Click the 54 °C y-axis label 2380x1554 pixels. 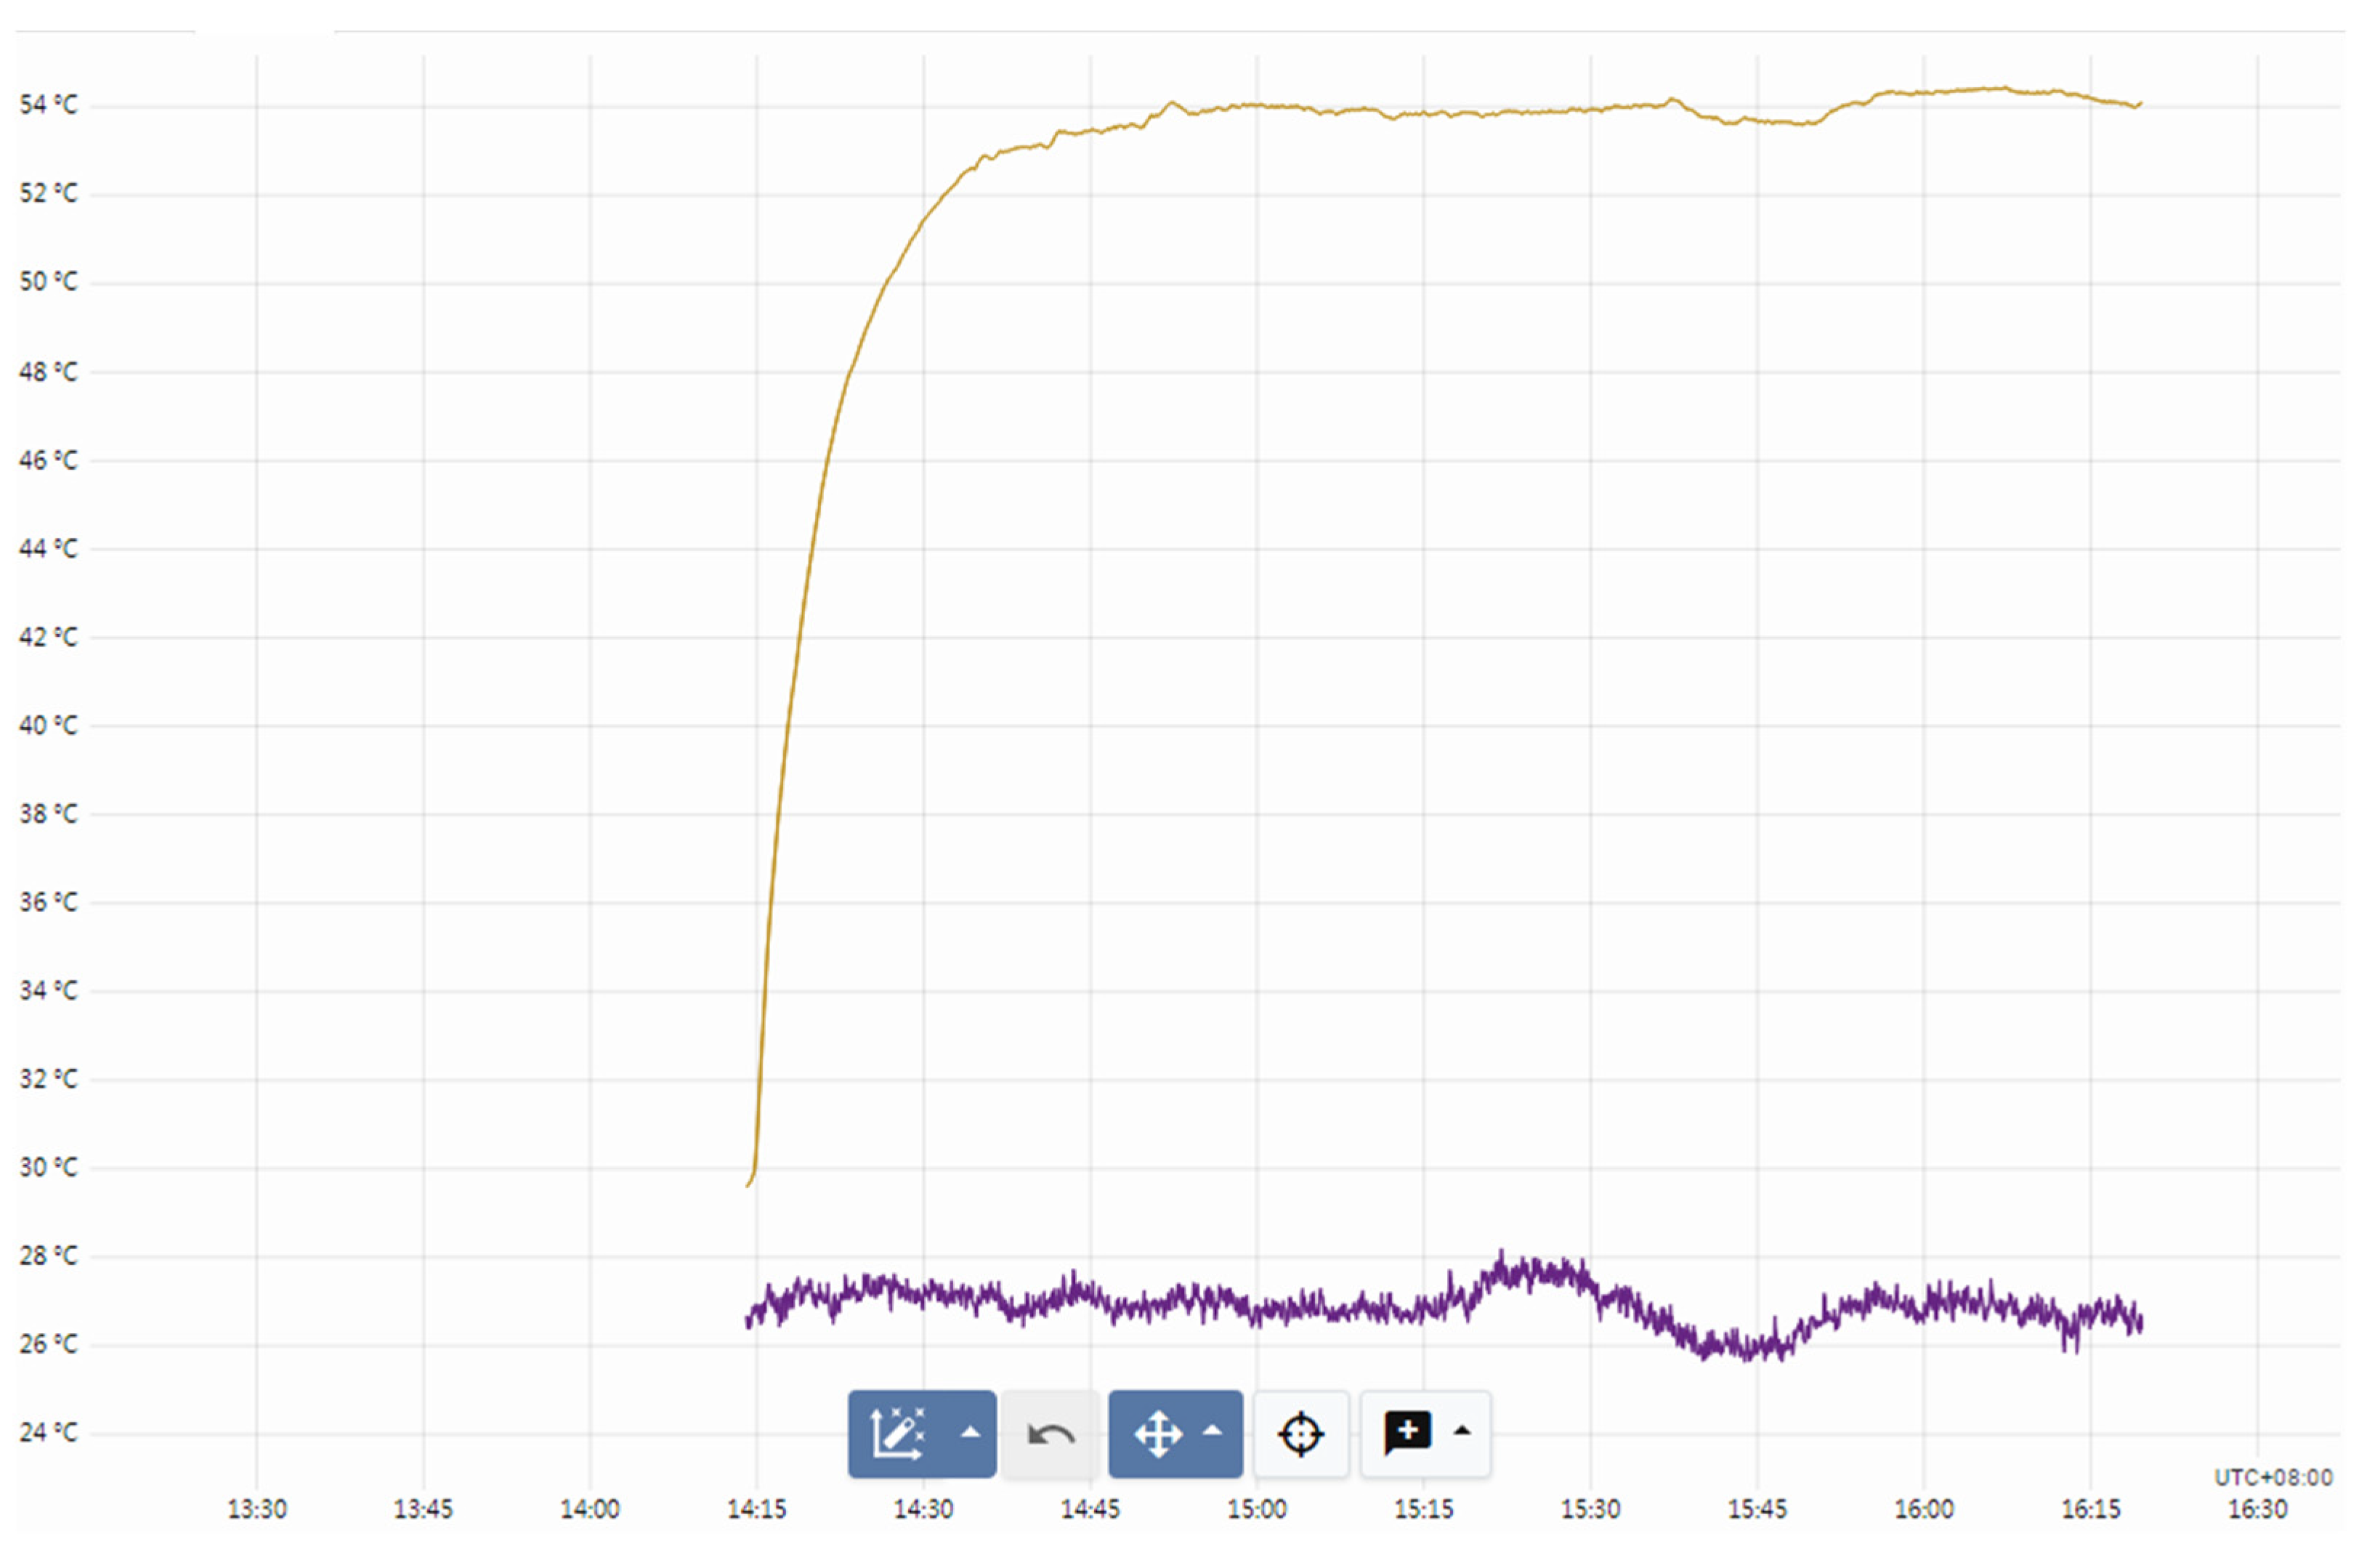[48, 105]
